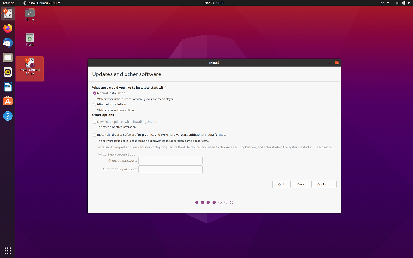Open Activities overview
The width and height of the screenshot is (413, 258).
tap(9, 3)
